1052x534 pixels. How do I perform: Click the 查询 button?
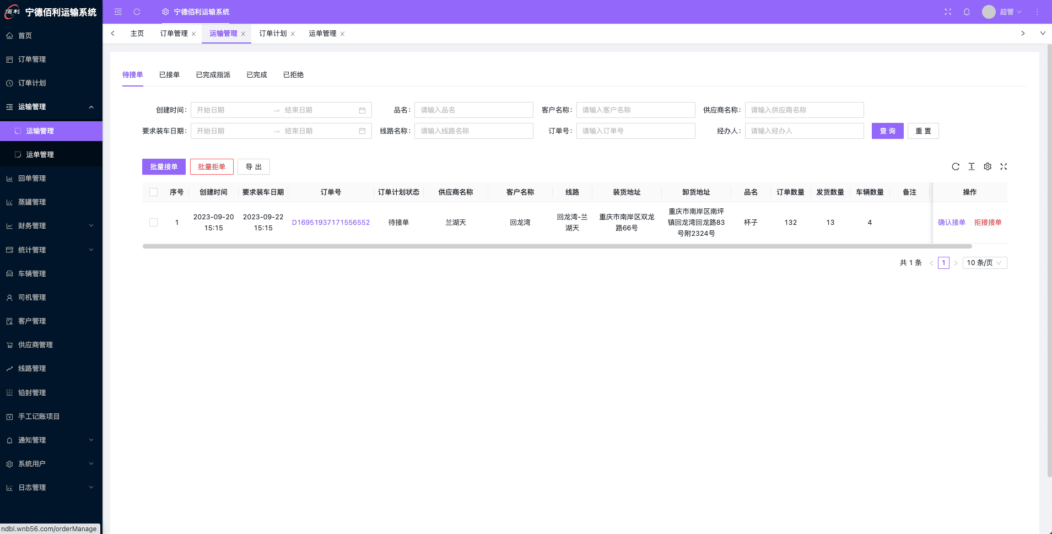pos(887,131)
